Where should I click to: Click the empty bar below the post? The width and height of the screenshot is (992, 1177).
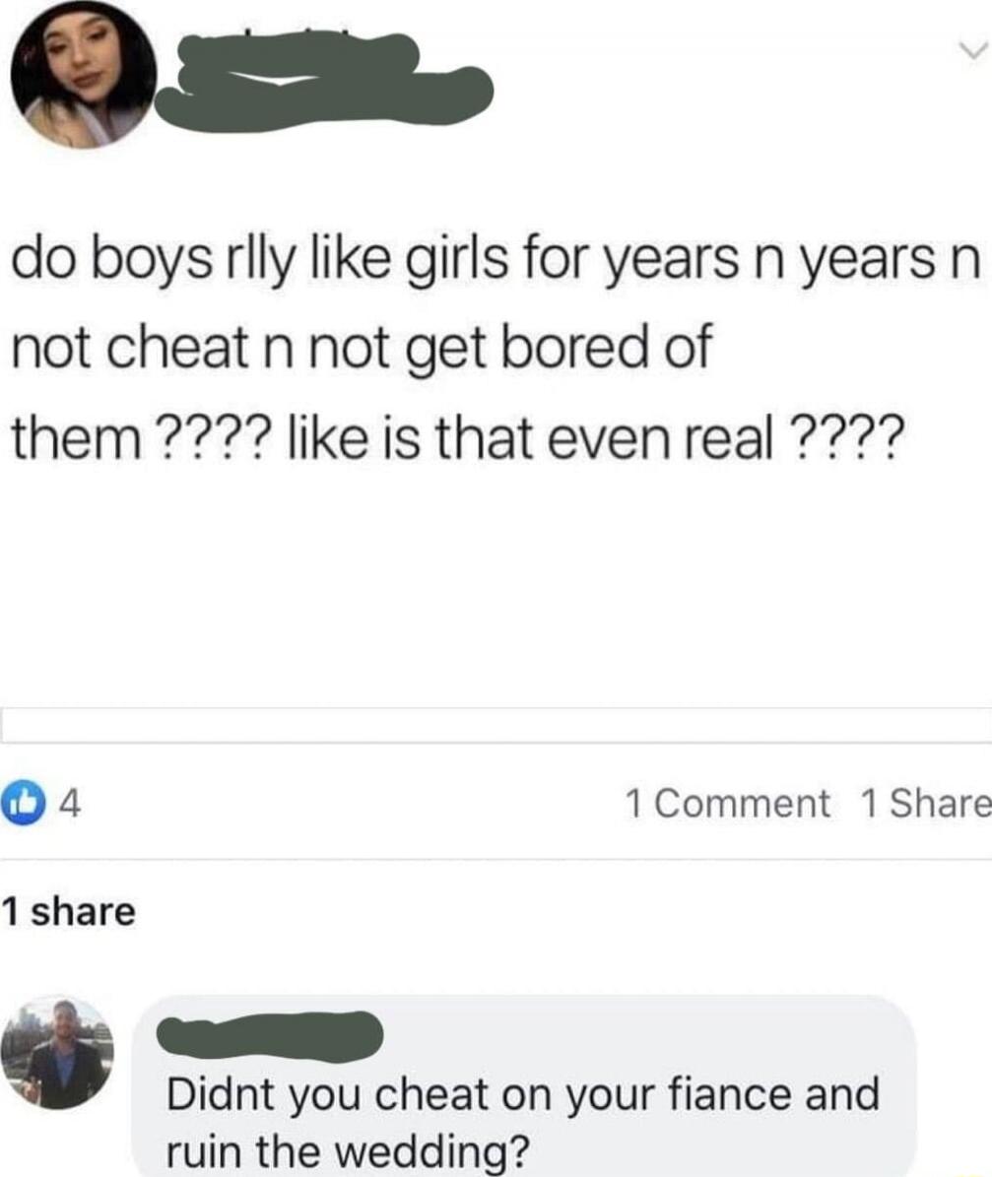click(496, 725)
